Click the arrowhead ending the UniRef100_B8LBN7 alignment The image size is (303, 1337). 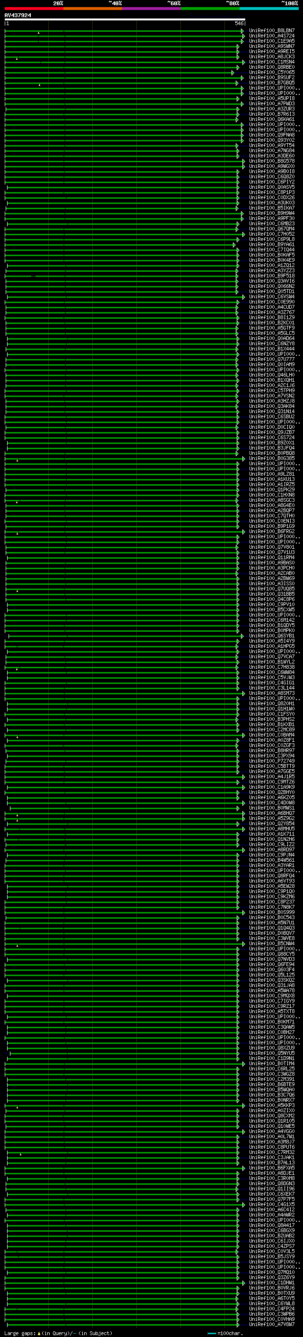click(x=242, y=31)
